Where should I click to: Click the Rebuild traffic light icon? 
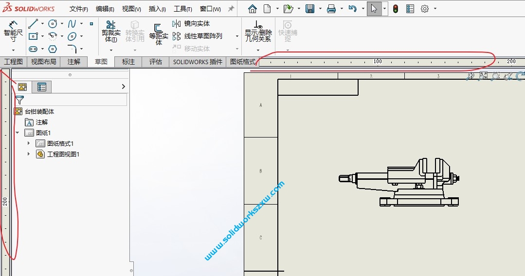point(396,9)
